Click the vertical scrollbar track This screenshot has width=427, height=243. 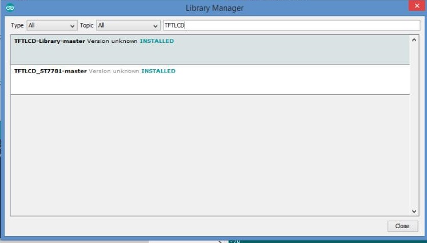click(414, 126)
